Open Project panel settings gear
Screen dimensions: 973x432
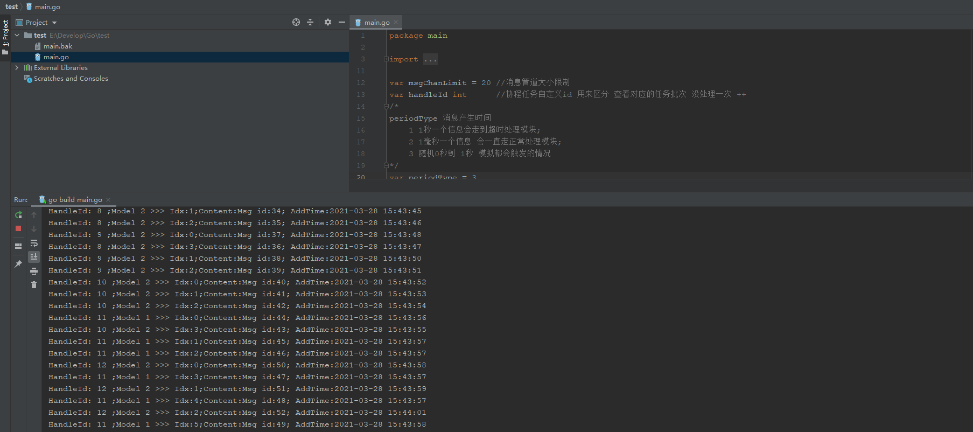point(328,22)
